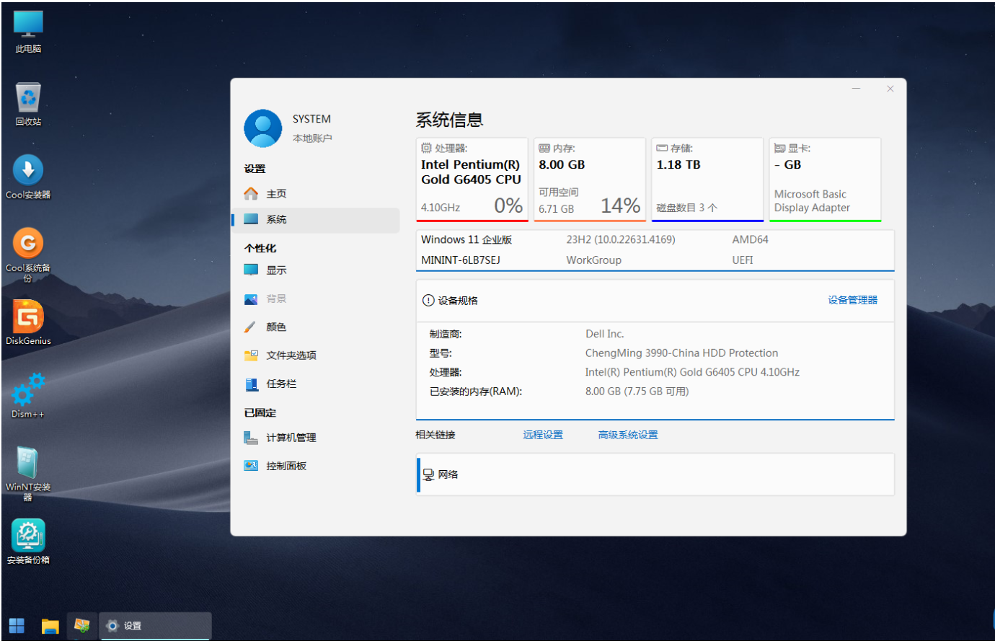Click the taskbar icon next to File Explorer

click(x=82, y=625)
